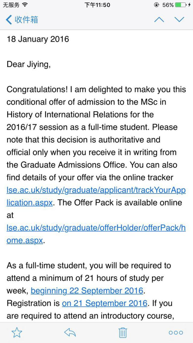Tap the Wi-Fi icon in status bar

coord(25,5)
